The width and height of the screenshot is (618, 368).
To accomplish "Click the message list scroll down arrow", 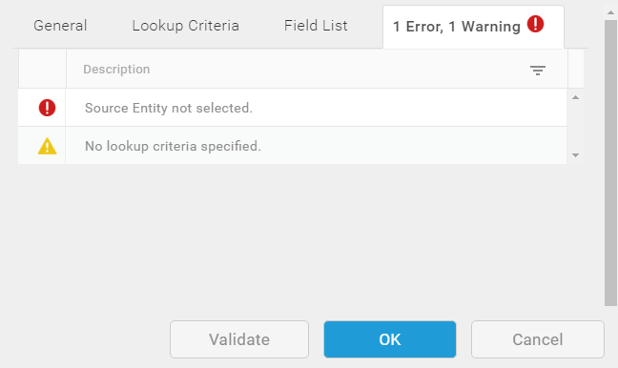I will [575, 155].
